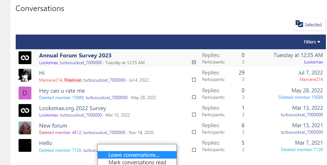Open the Filters dropdown
The width and height of the screenshot is (327, 165).
pos(312,42)
